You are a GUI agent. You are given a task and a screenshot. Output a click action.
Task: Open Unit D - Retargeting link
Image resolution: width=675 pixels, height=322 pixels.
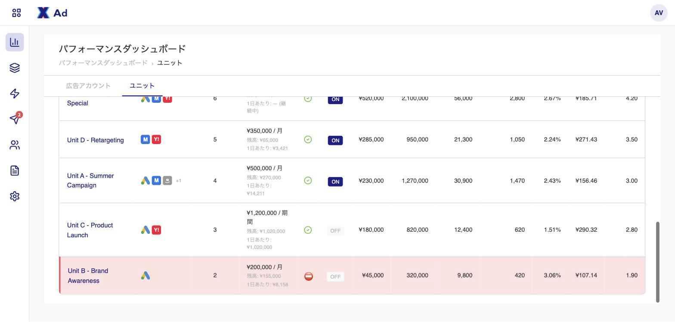pos(96,140)
